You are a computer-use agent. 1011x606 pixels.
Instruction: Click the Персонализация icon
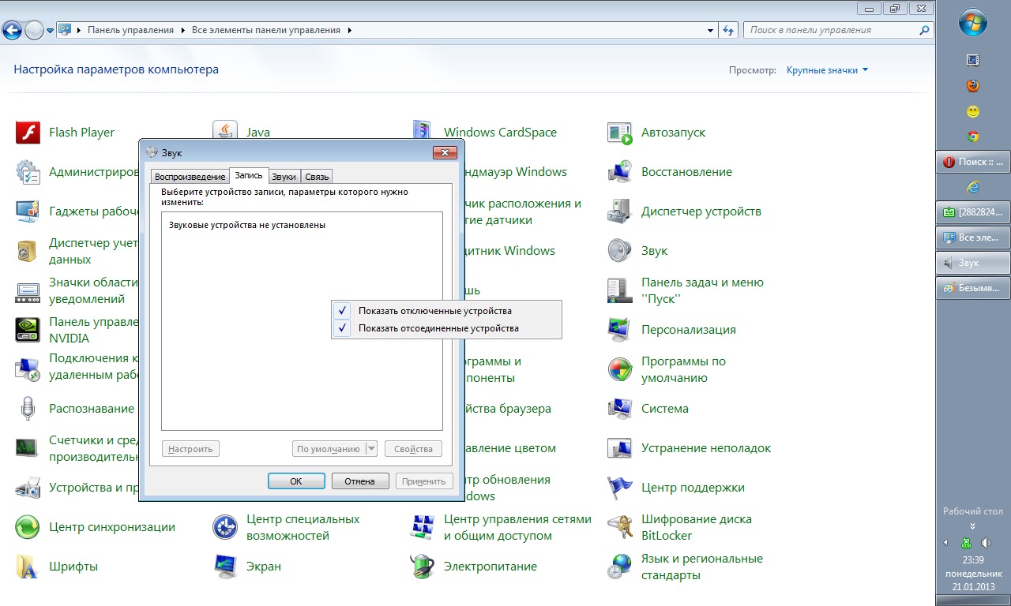620,330
